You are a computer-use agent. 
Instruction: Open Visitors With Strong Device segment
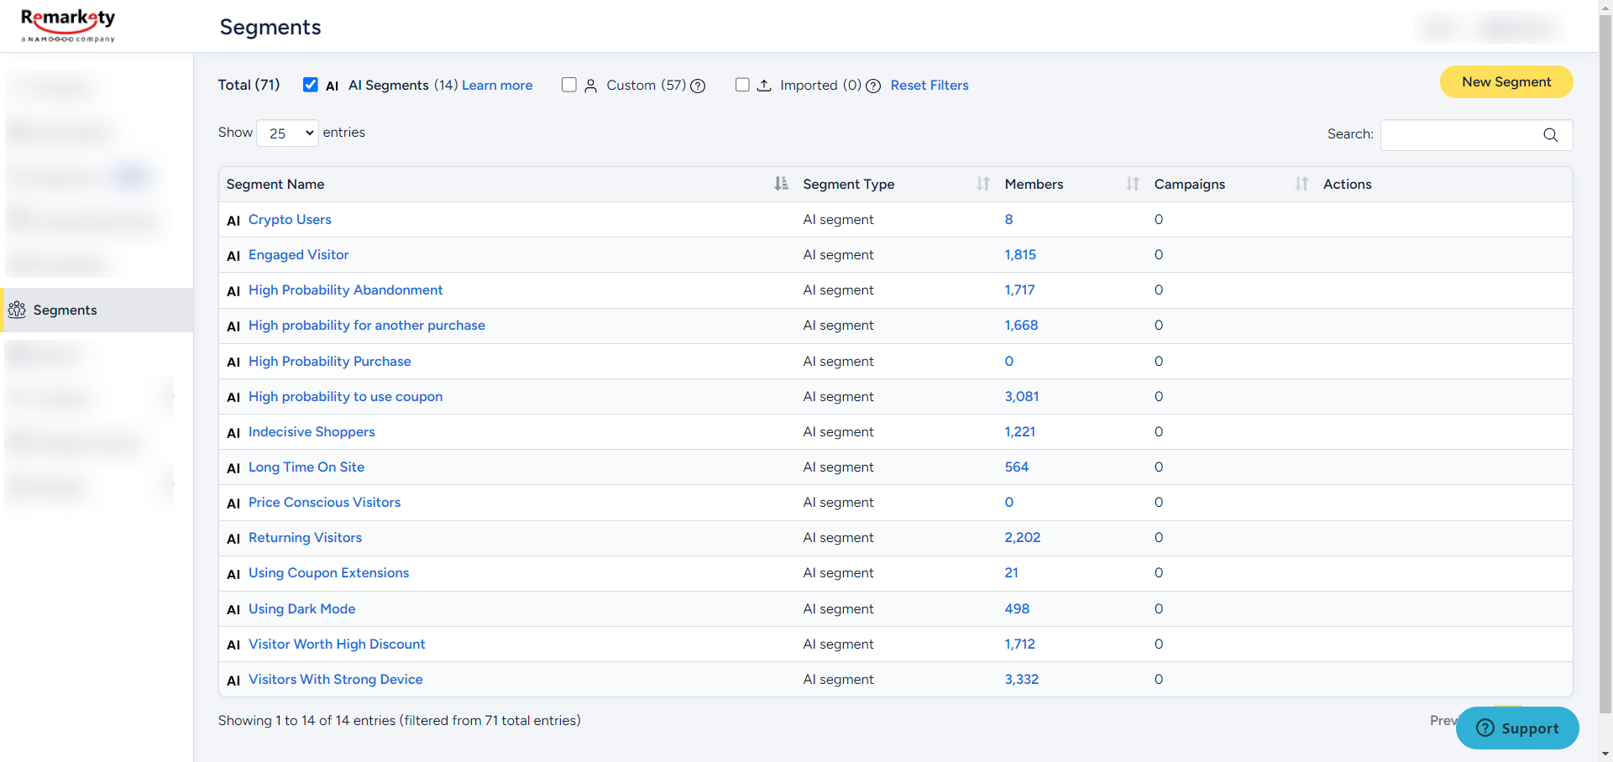point(335,679)
